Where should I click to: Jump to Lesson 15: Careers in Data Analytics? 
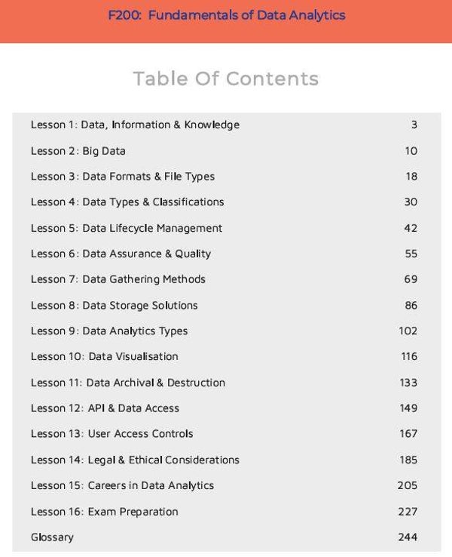tap(122, 485)
